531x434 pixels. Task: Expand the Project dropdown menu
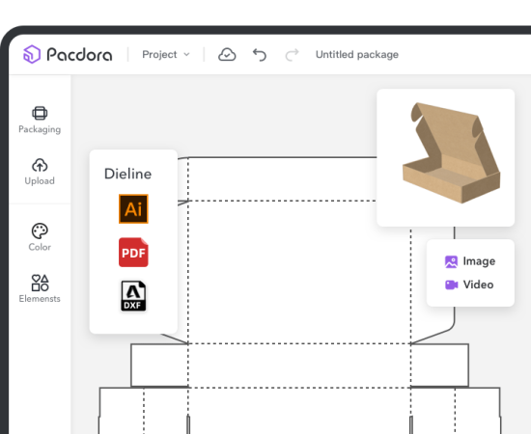click(166, 54)
